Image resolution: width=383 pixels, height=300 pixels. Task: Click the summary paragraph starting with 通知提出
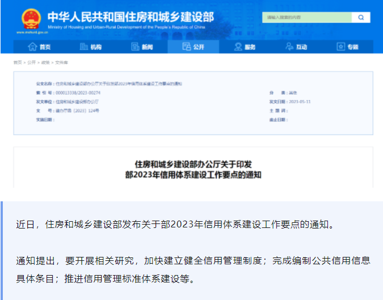(193, 269)
